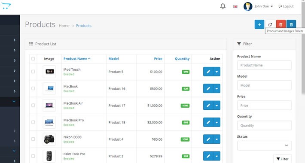Open the John Doe user menu

pyautogui.click(x=264, y=6)
